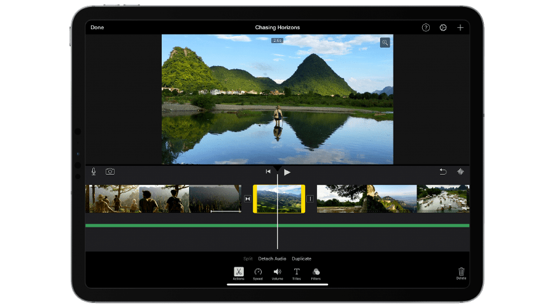Image resolution: width=554 pixels, height=308 pixels.
Task: Skip to beginning of the clip
Action: pyautogui.click(x=268, y=171)
